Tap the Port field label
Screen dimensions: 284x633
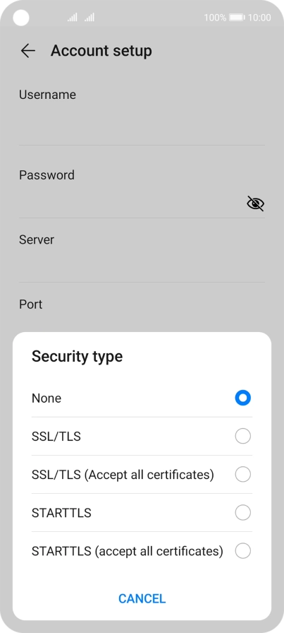pyautogui.click(x=30, y=304)
